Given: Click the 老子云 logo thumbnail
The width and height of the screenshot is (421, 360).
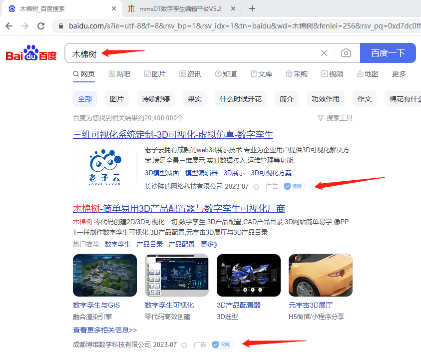Looking at the screenshot, I should (x=105, y=167).
